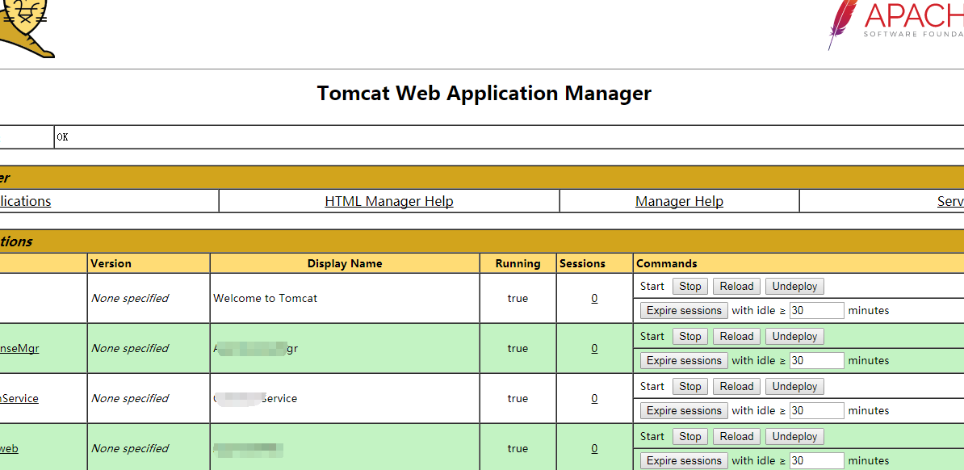
Task: Click the OK status message
Action: pyautogui.click(x=62, y=137)
